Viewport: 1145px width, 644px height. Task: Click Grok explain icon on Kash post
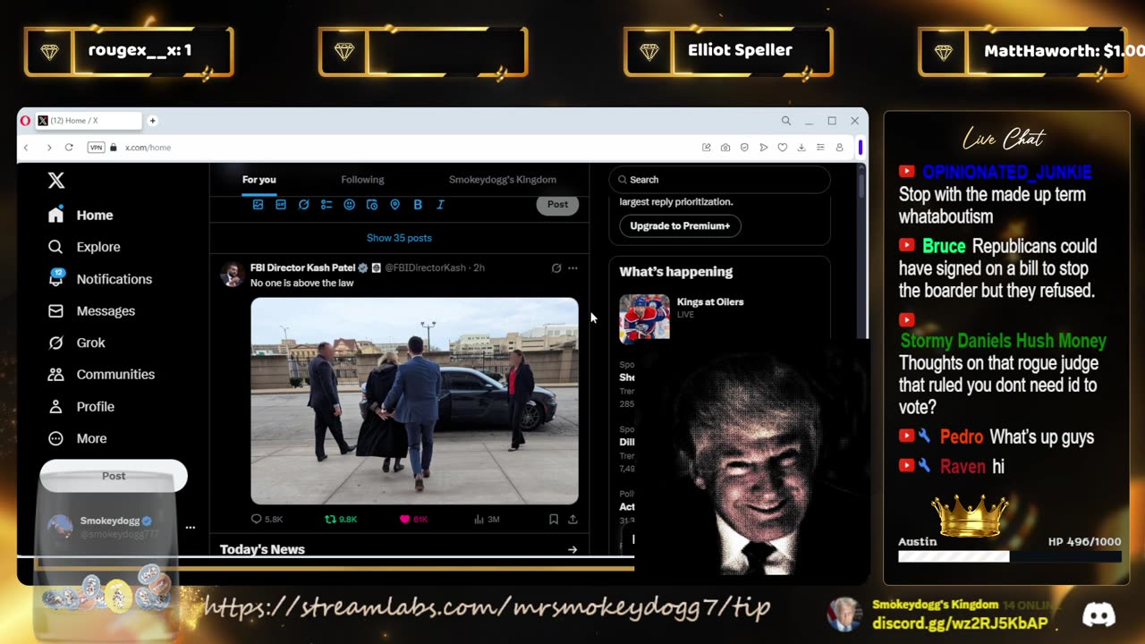coord(556,268)
